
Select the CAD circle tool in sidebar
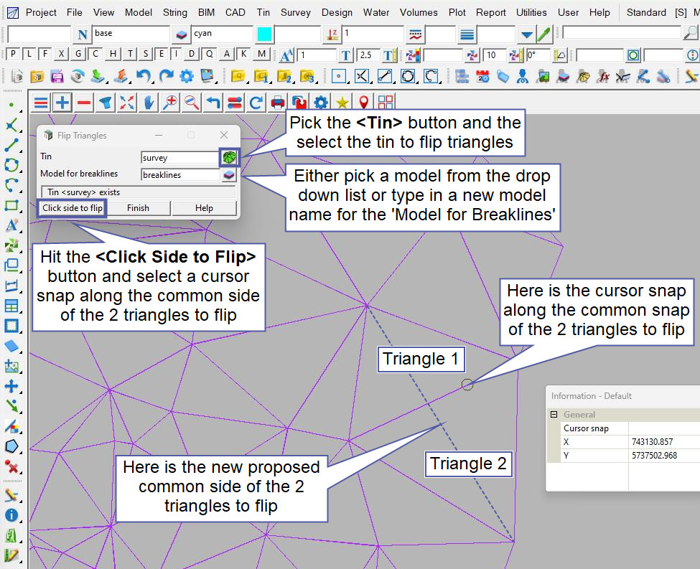point(11,165)
